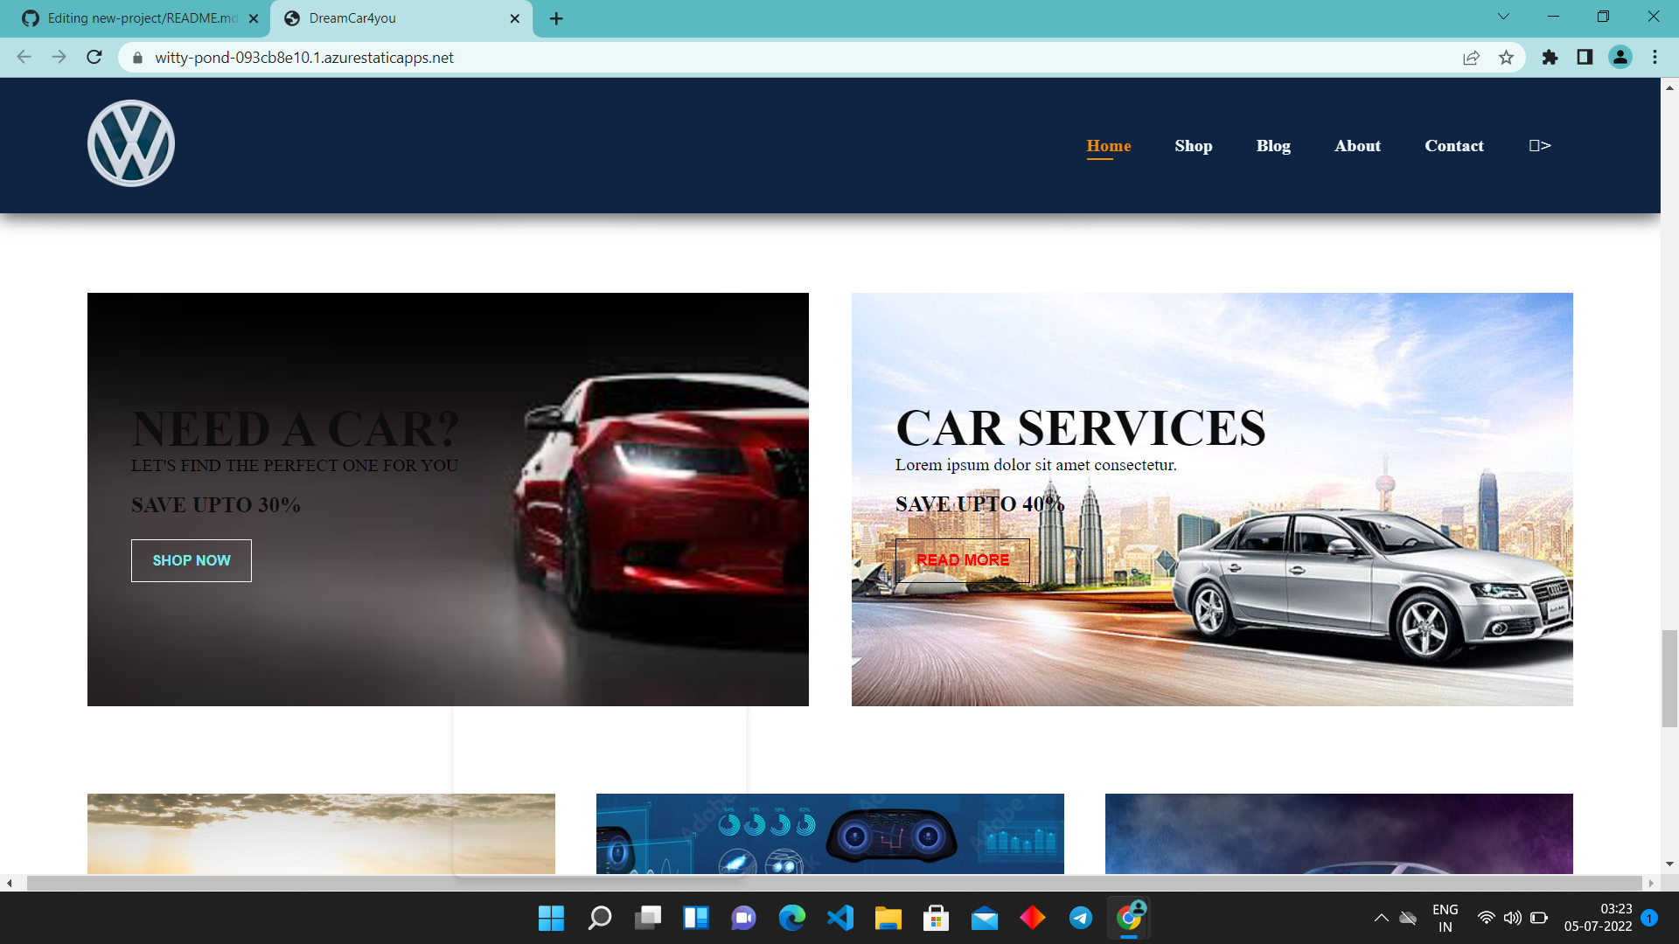Open Chrome three-dot menu
Screen dimensions: 1679x944
tap(1655, 58)
